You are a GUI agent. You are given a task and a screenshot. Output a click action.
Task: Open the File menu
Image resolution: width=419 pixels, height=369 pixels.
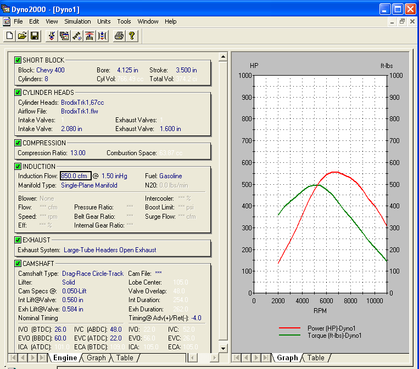coord(18,21)
